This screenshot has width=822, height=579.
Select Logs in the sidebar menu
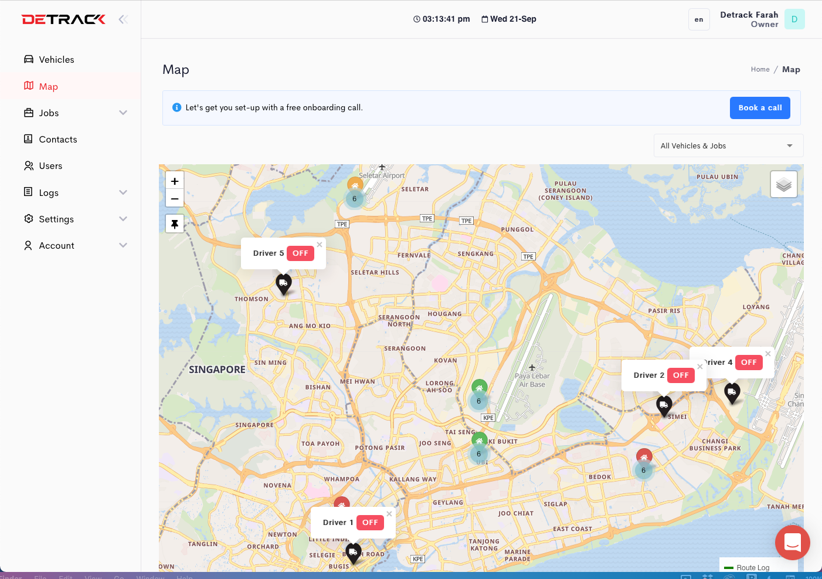point(49,192)
